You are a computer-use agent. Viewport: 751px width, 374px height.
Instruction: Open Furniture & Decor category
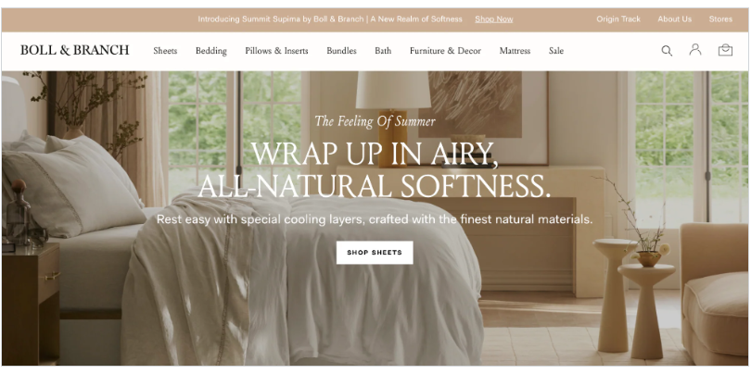[x=445, y=51]
